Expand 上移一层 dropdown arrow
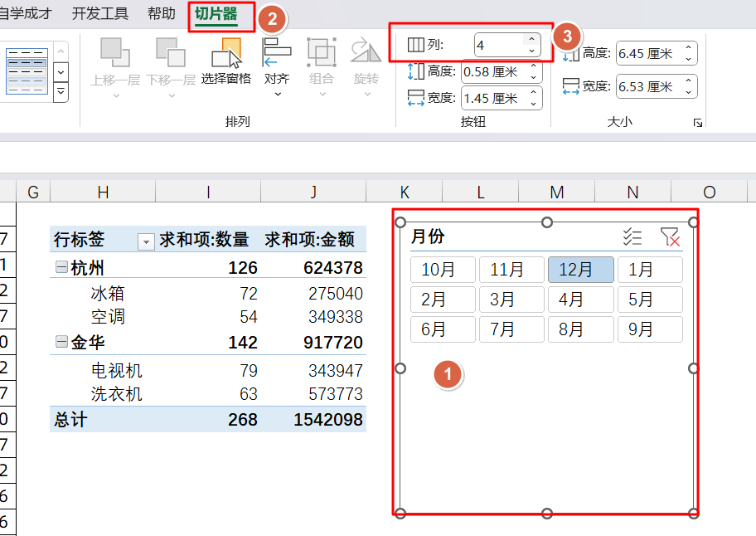The image size is (756, 536). click(116, 95)
